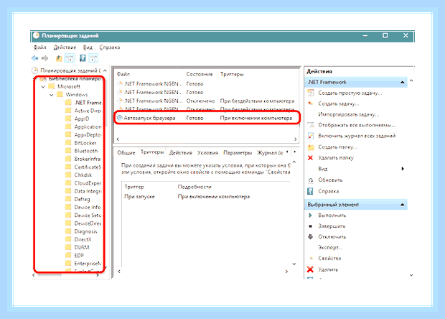Click the red X Удалить папку

(311, 157)
